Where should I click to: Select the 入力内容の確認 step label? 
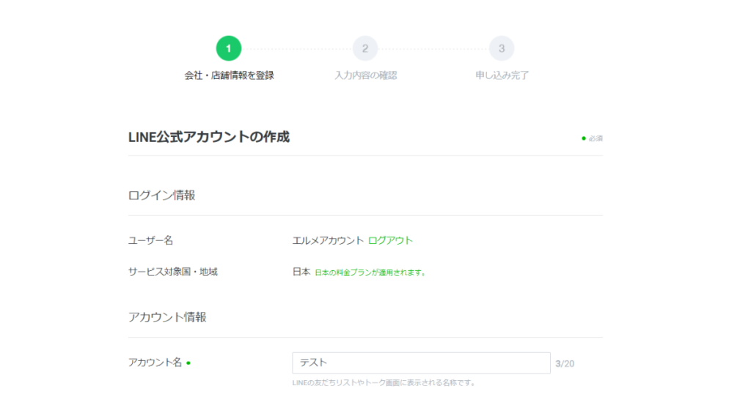coord(365,75)
